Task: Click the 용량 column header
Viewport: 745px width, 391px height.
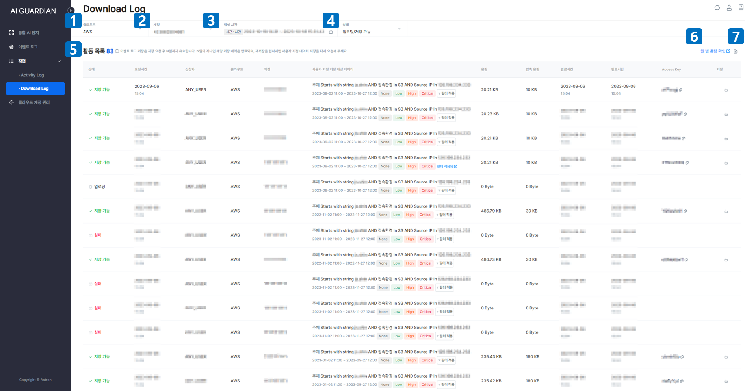Action: point(484,69)
